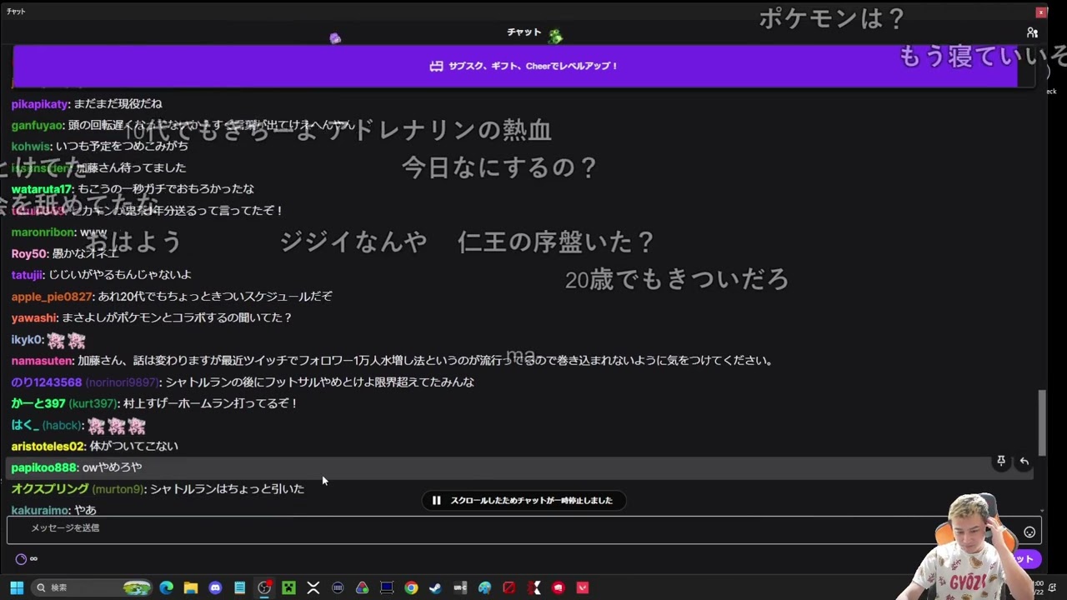The width and height of the screenshot is (1067, 600).
Task: Click the apple_pie0827 username
Action: (x=51, y=296)
